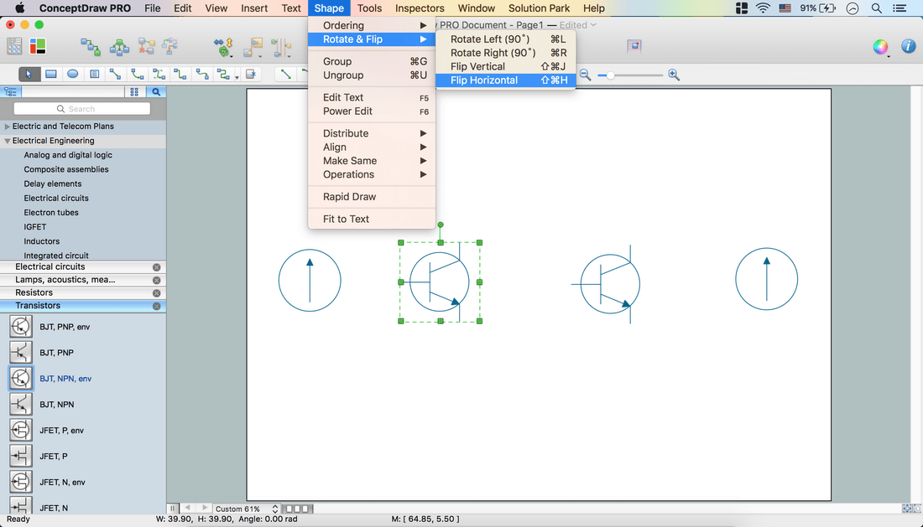Pick the rectangle shape tool
The height and width of the screenshot is (527, 923).
[51, 75]
